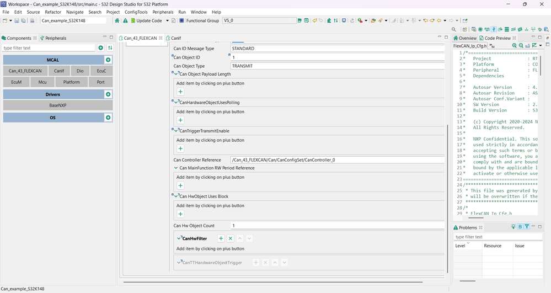
Task: Collapse the Can Object Payload Length section
Action: point(176,74)
